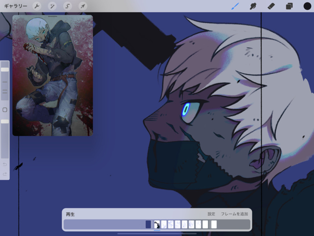Open the Actions wrench menu
The height and width of the screenshot is (236, 314).
point(37,6)
